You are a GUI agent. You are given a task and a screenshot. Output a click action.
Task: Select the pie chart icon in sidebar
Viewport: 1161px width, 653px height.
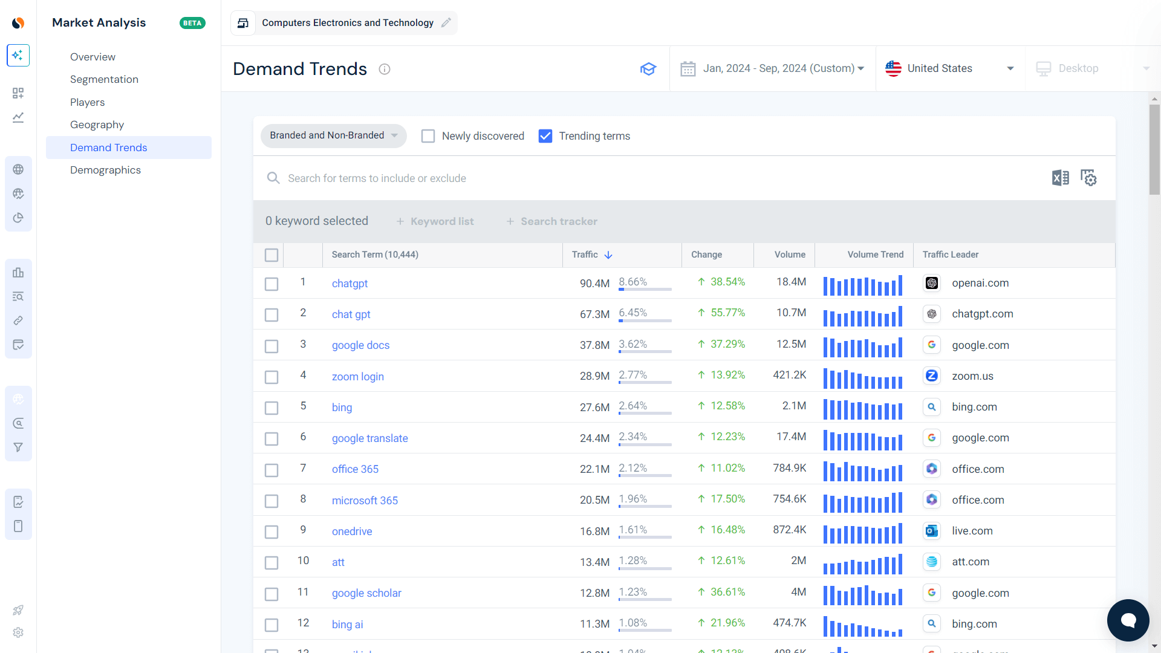tap(18, 218)
